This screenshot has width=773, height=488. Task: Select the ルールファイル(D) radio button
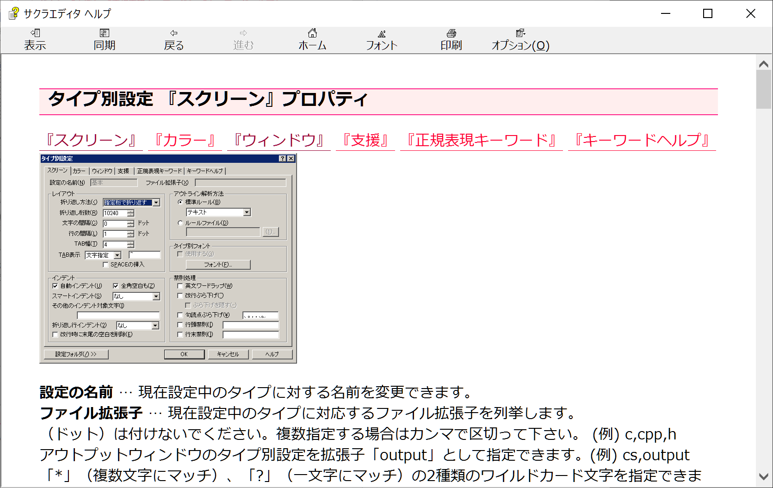click(x=180, y=223)
